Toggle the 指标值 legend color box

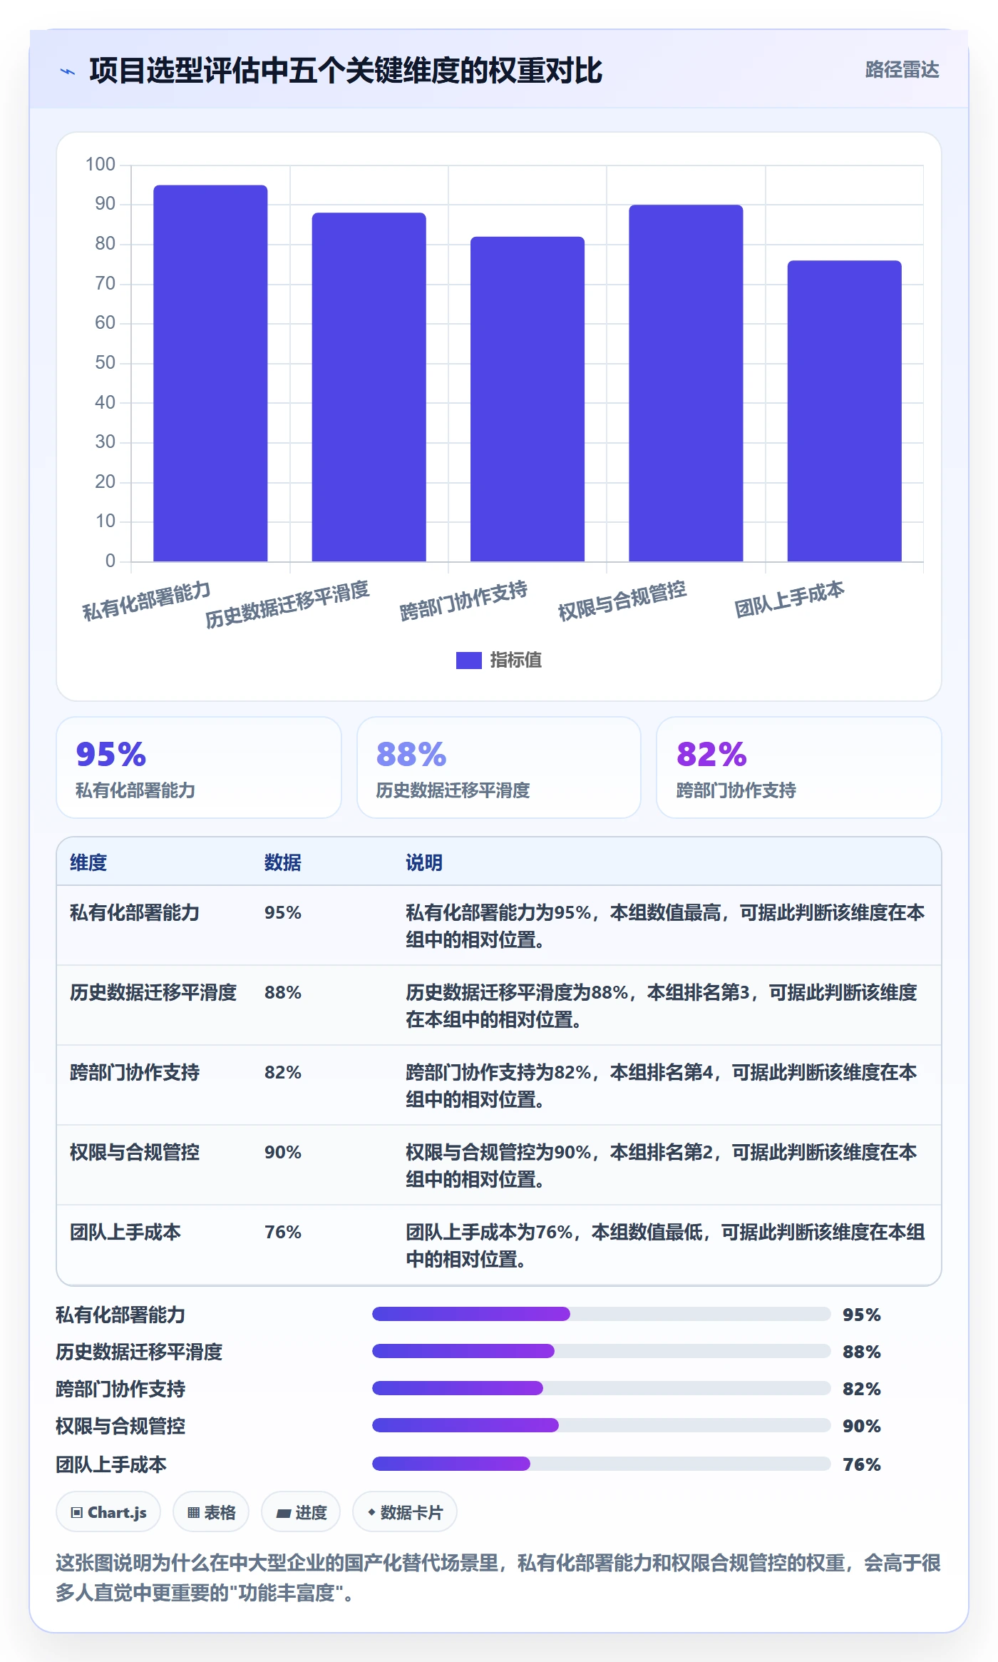point(468,661)
